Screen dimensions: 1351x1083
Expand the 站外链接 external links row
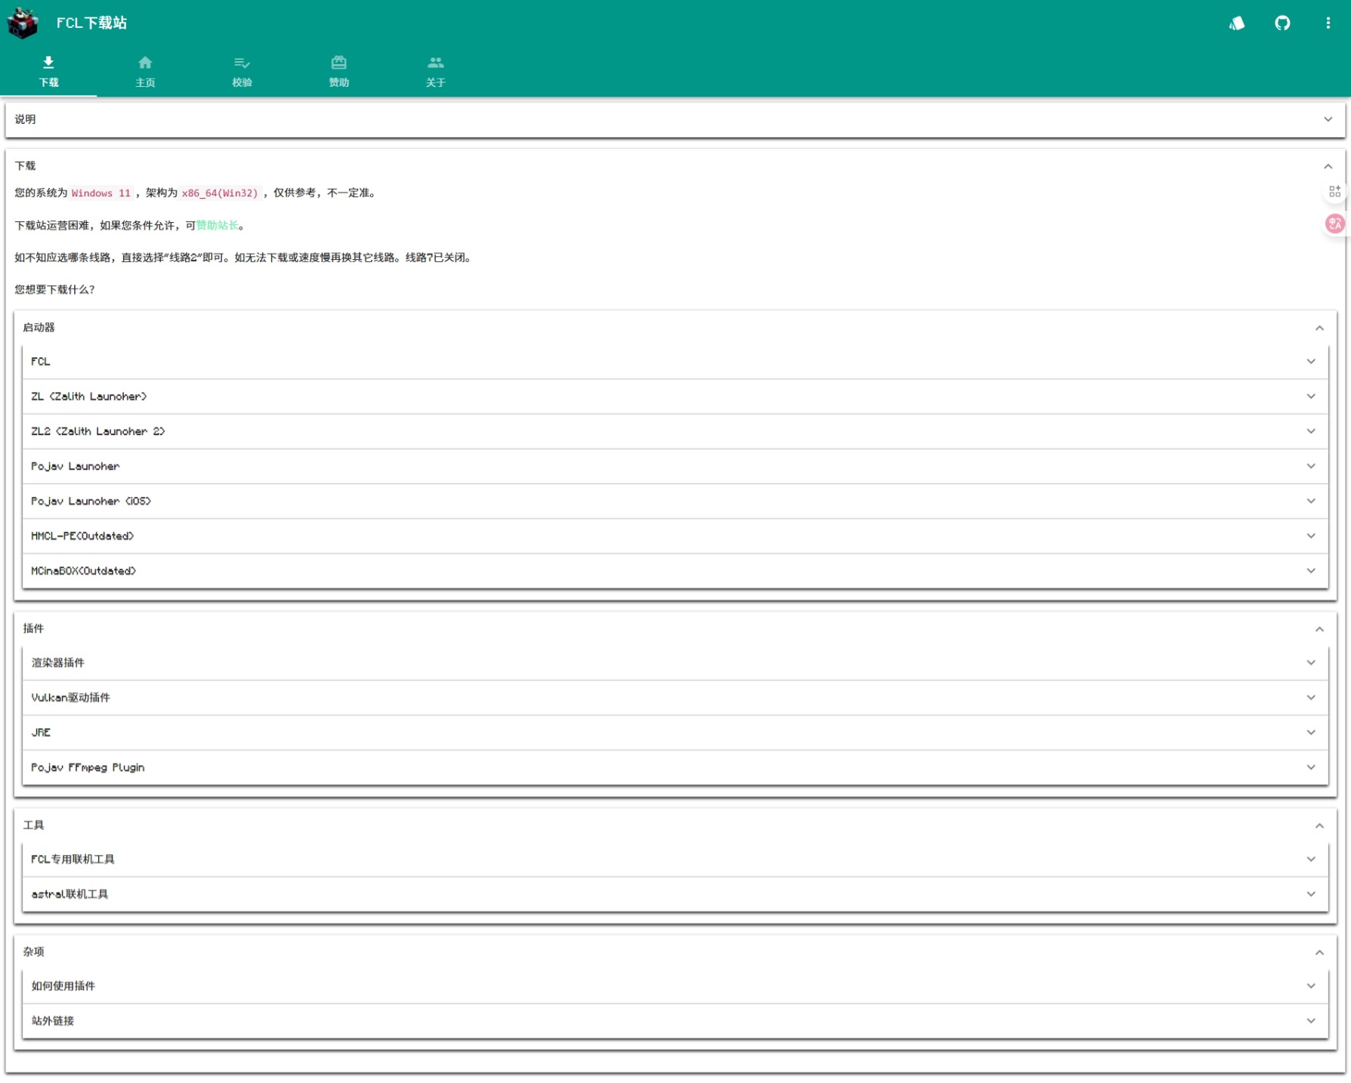point(675,1021)
